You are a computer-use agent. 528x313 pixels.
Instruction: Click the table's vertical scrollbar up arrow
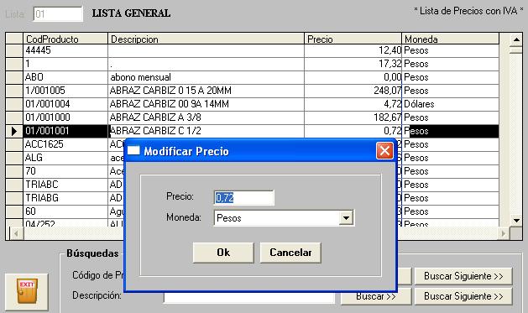click(516, 39)
